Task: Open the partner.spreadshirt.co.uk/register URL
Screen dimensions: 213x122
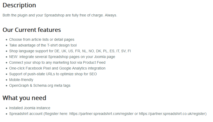Action: click(x=172, y=114)
